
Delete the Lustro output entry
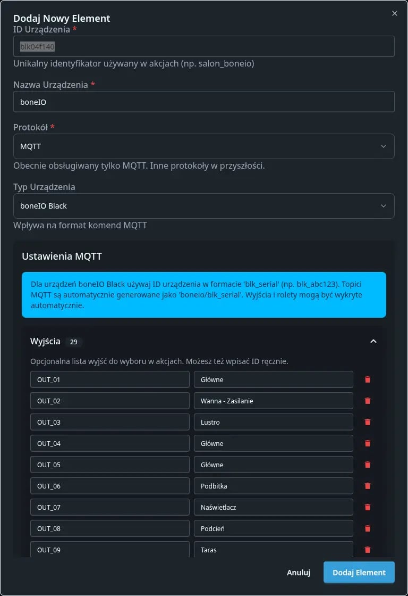[x=367, y=421]
